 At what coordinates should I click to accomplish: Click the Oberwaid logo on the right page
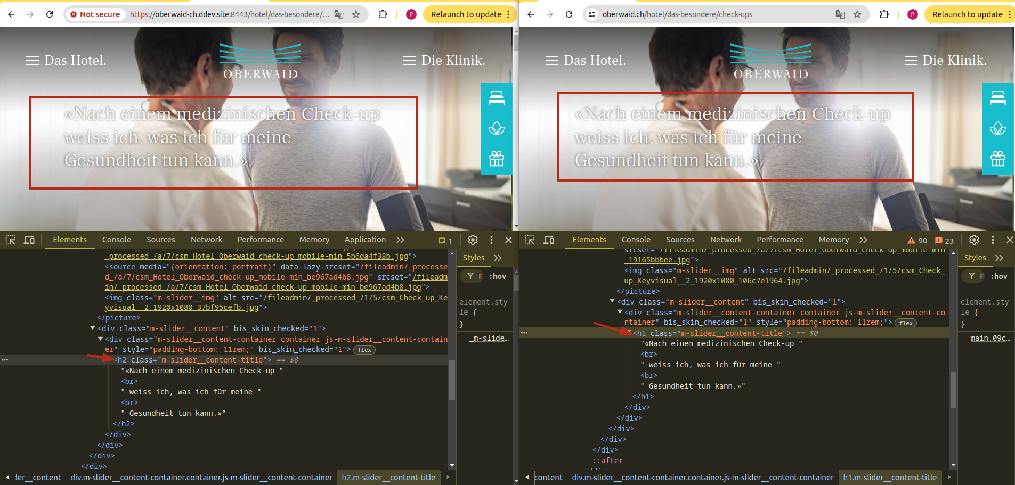click(x=771, y=62)
